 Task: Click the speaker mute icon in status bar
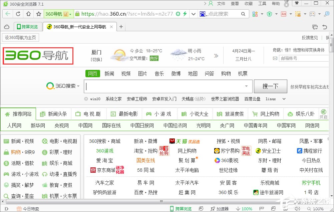point(297,208)
